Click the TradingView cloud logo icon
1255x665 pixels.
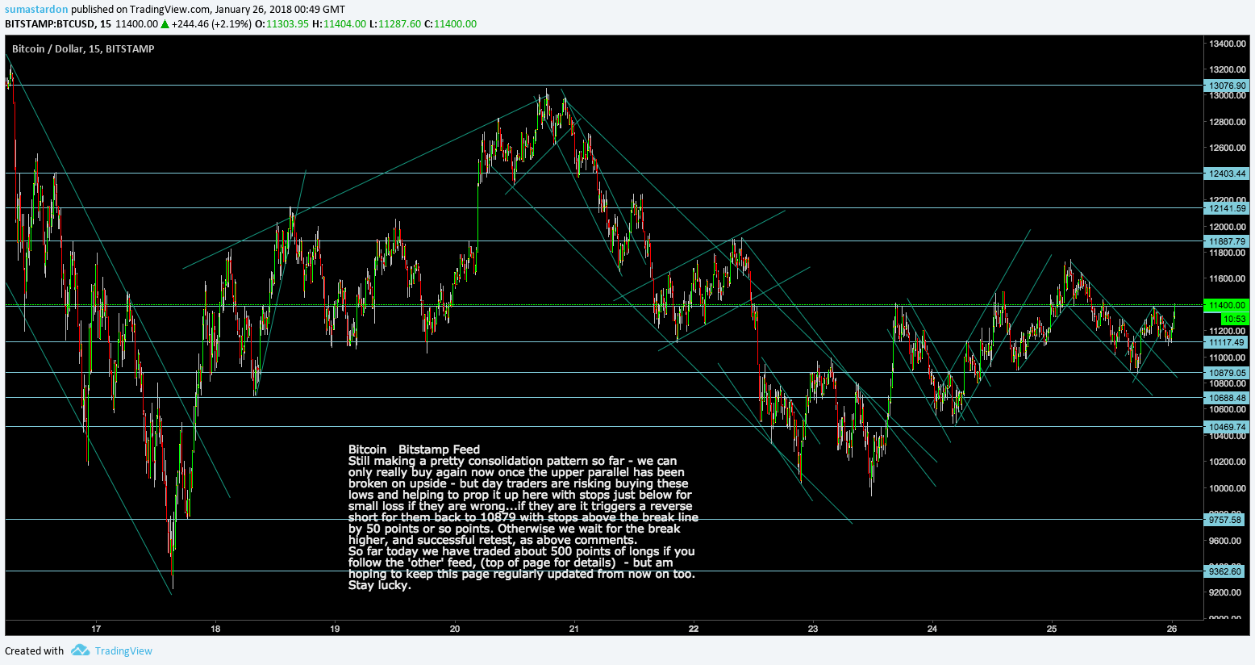point(80,650)
